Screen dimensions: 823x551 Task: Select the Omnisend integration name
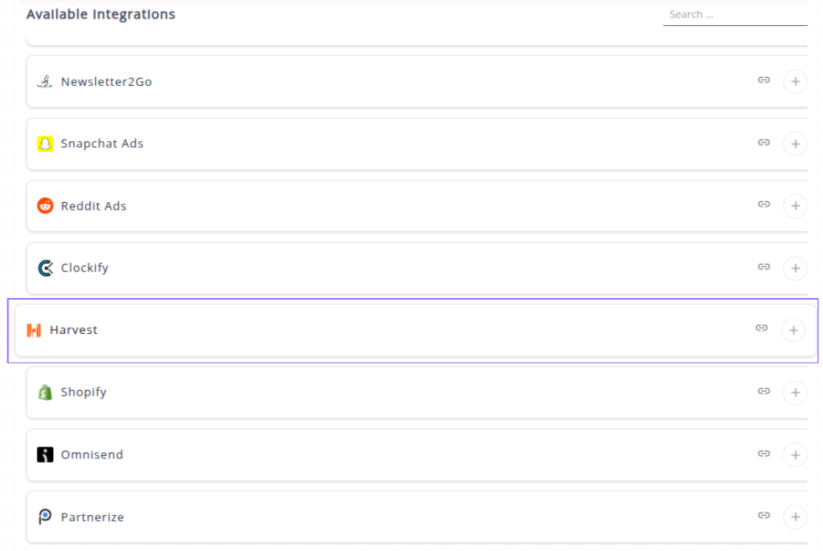click(92, 455)
